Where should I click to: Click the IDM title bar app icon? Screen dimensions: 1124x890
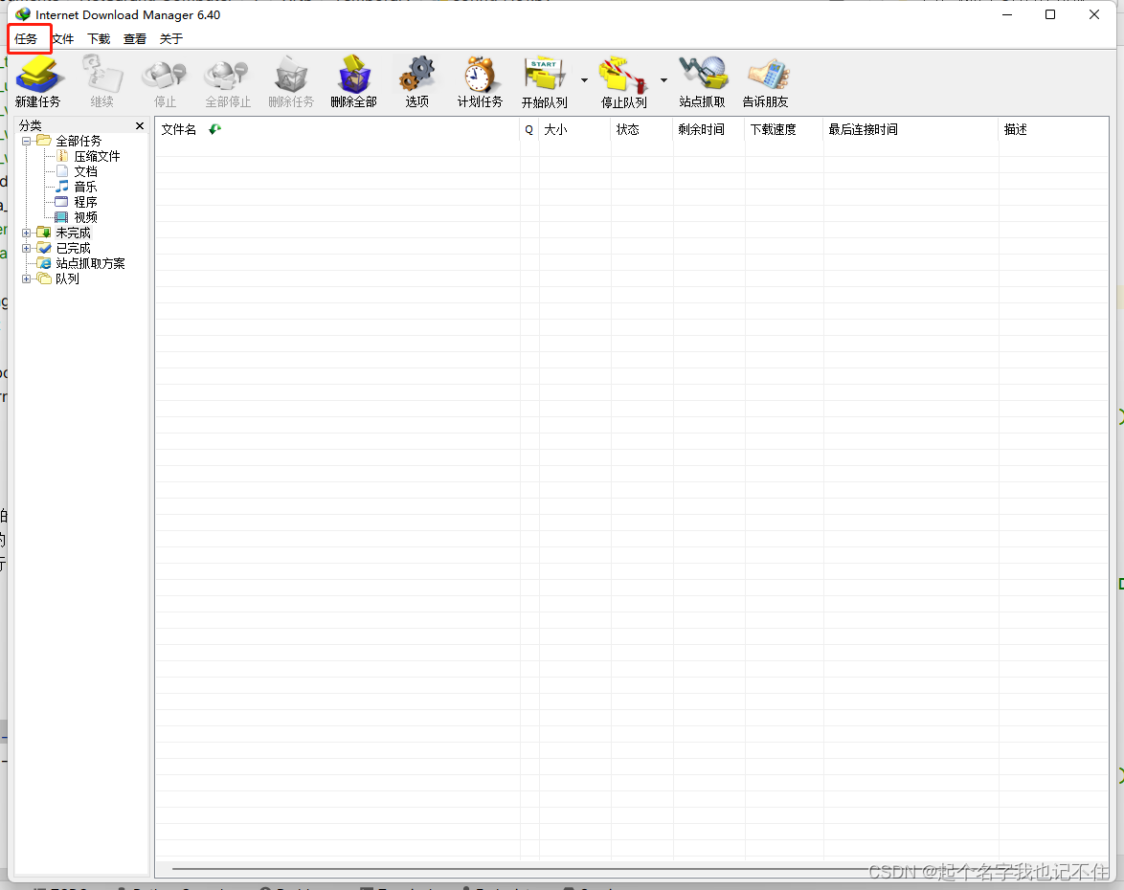pos(23,14)
